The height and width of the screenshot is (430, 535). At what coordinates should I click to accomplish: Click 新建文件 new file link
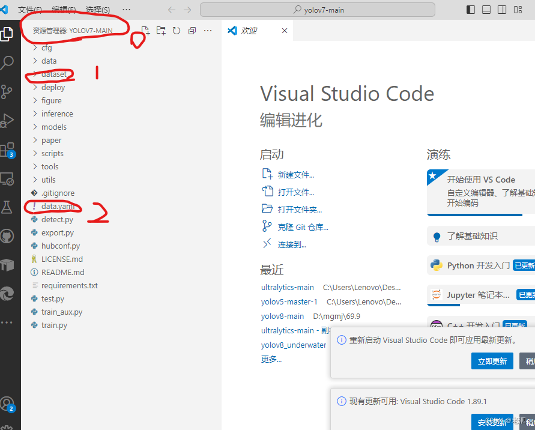pyautogui.click(x=288, y=174)
